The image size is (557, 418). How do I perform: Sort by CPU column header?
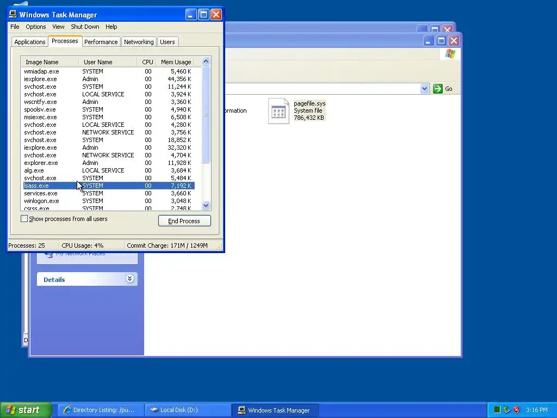(147, 62)
